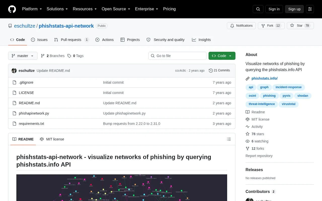Open the phishapinetwork.py file

click(34, 113)
